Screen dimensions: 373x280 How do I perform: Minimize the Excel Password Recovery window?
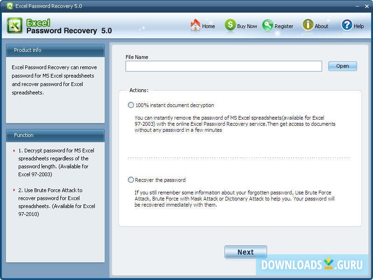tap(357, 6)
